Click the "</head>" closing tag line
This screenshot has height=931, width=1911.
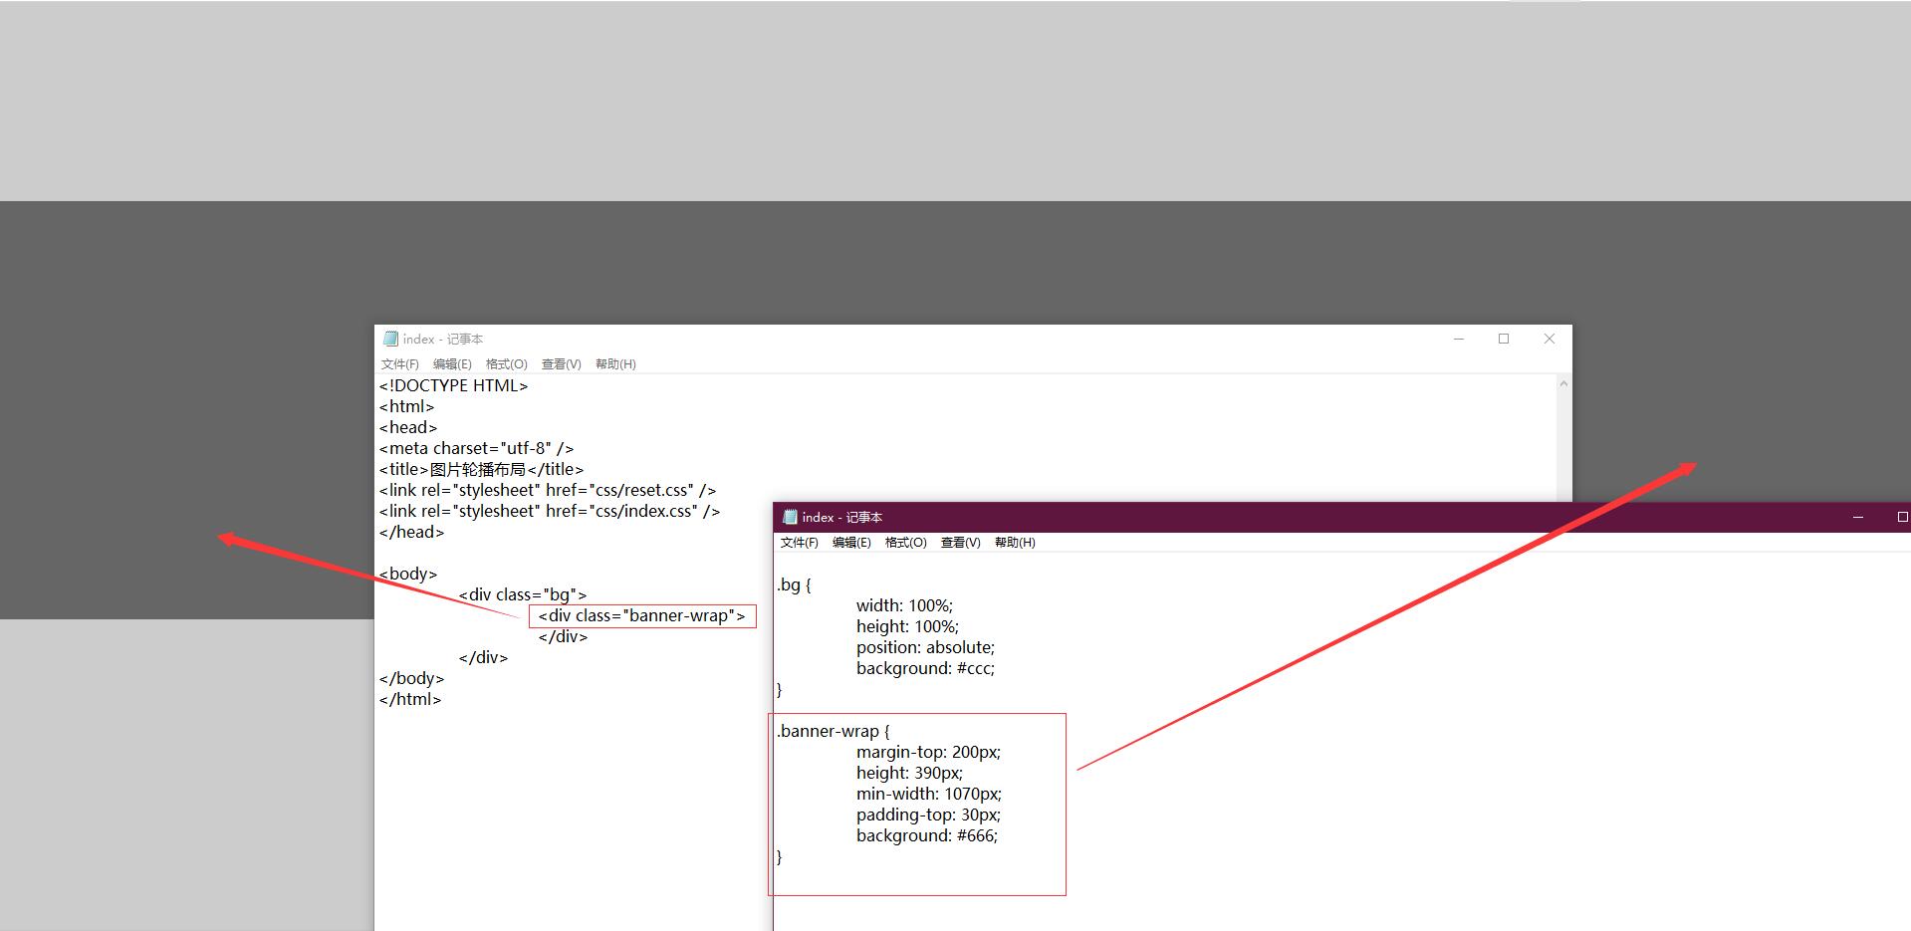click(412, 532)
